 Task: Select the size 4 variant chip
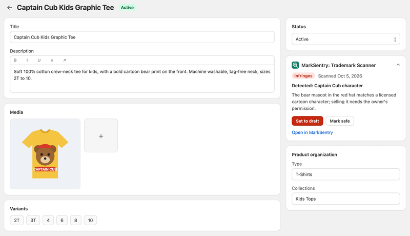point(48,220)
